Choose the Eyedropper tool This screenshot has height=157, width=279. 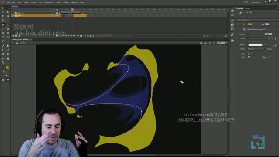8,50
